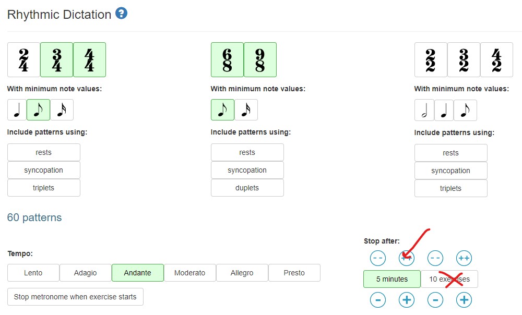Click Stop metronome when exercise starts
This screenshot has width=522, height=315.
click(x=75, y=297)
